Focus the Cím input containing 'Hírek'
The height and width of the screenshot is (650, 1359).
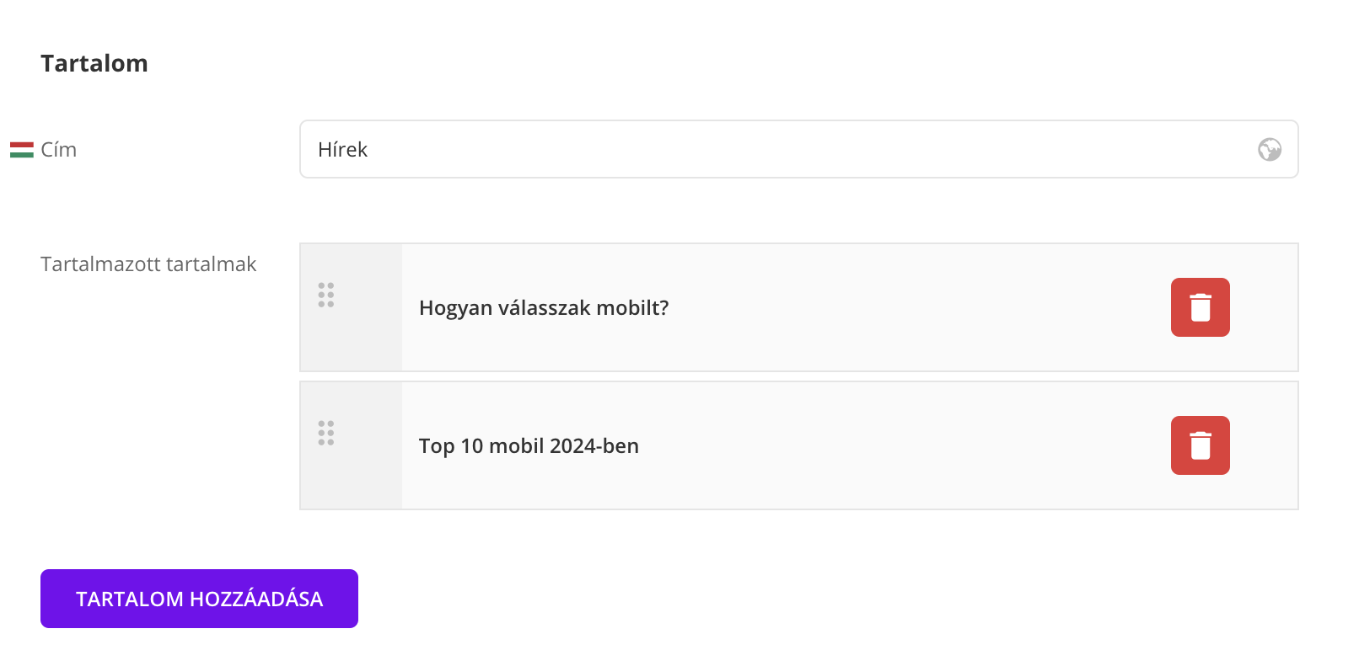(x=759, y=150)
